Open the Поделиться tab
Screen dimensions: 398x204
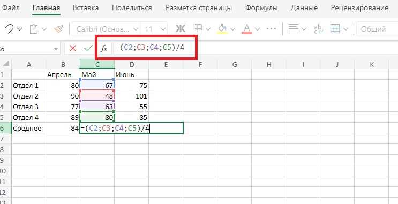[x=132, y=8]
